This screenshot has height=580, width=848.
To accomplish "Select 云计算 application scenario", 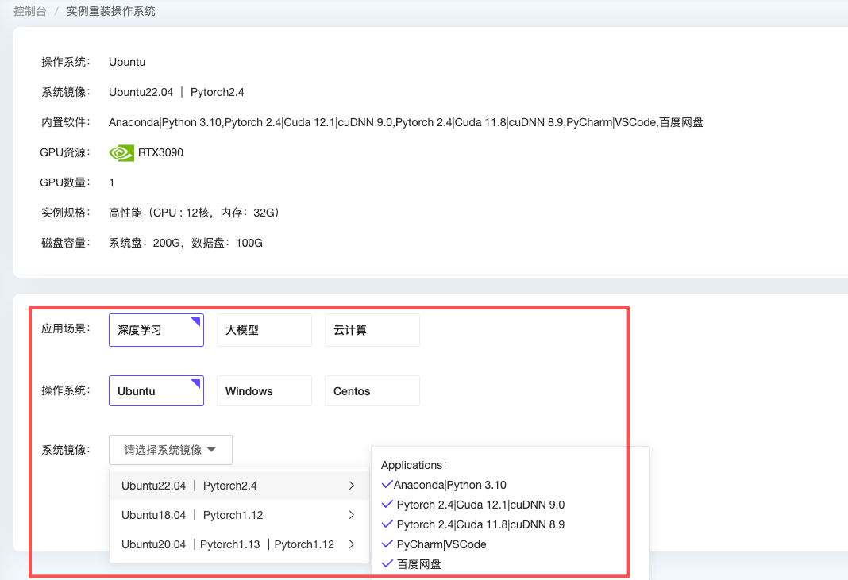I will pos(372,330).
